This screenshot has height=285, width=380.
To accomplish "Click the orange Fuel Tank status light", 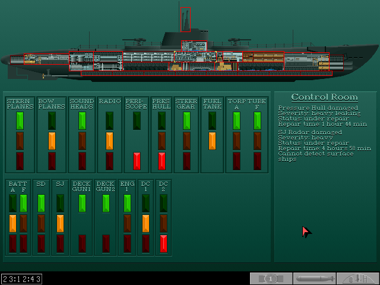I will [x=212, y=141].
